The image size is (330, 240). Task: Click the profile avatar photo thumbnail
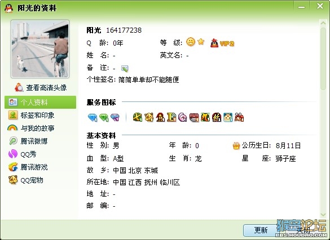coord(40,49)
